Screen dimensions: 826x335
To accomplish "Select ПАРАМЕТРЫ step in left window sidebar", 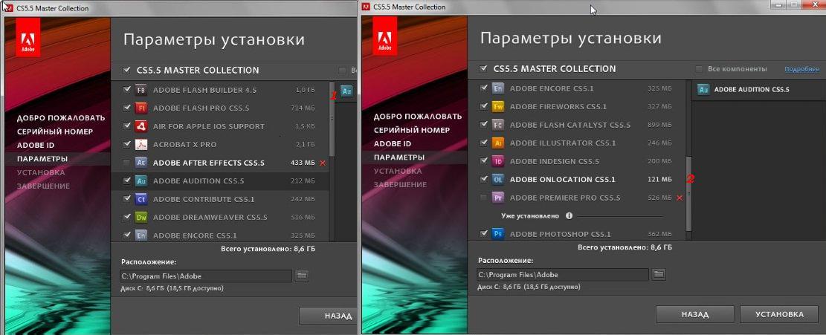I will click(x=42, y=159).
